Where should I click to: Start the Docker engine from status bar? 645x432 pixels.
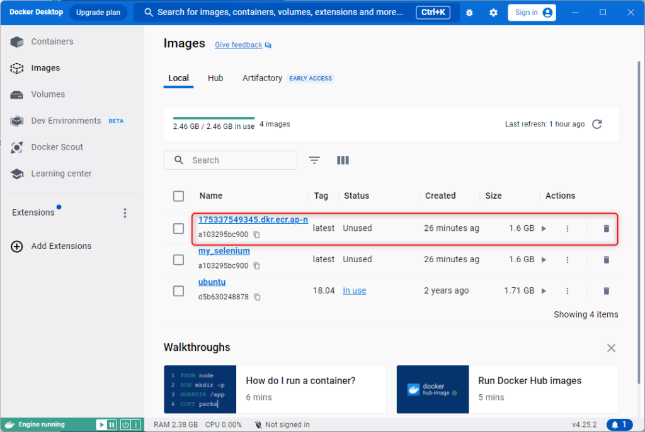pos(101,424)
